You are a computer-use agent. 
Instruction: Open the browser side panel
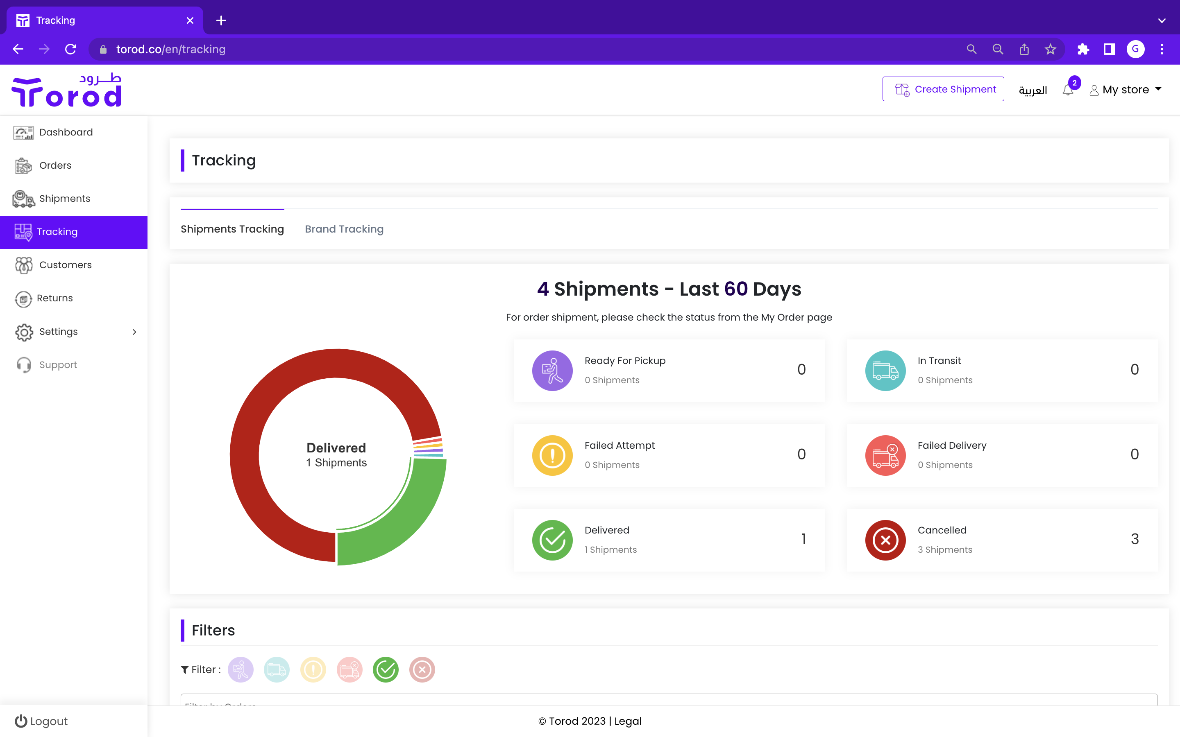pos(1109,49)
